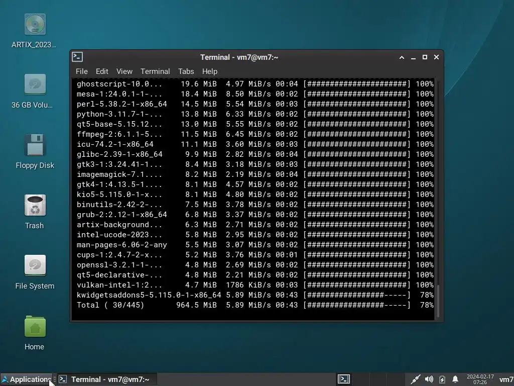Click the intel-ucode-2023... line
This screenshot has width=514, height=386.
tap(255, 235)
